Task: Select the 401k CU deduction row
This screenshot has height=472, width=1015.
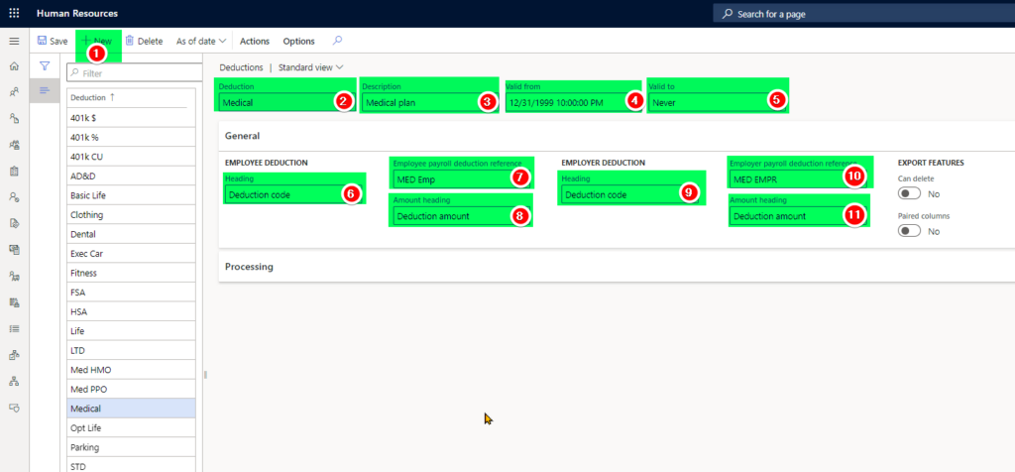Action: 132,157
